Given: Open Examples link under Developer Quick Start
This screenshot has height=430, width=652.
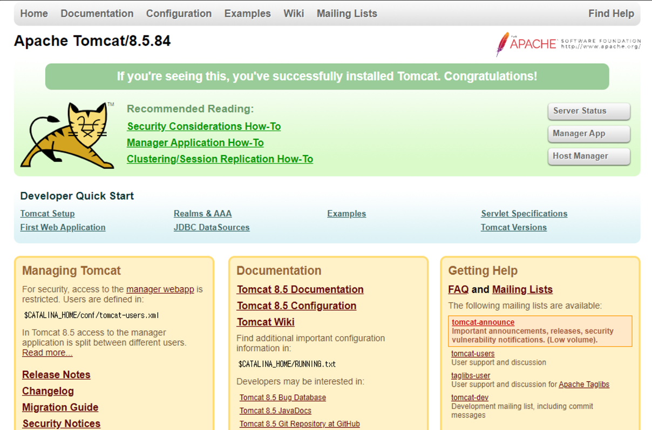Looking at the screenshot, I should click(x=347, y=214).
